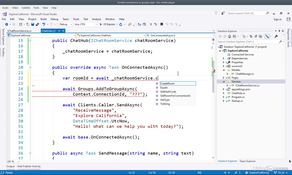Click the Sign in link
Image resolution: width=292 pixels, height=175 pixels.
pos(277,19)
